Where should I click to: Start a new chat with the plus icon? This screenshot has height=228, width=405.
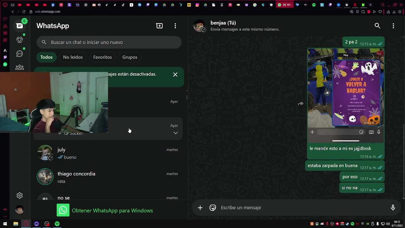coord(159,26)
